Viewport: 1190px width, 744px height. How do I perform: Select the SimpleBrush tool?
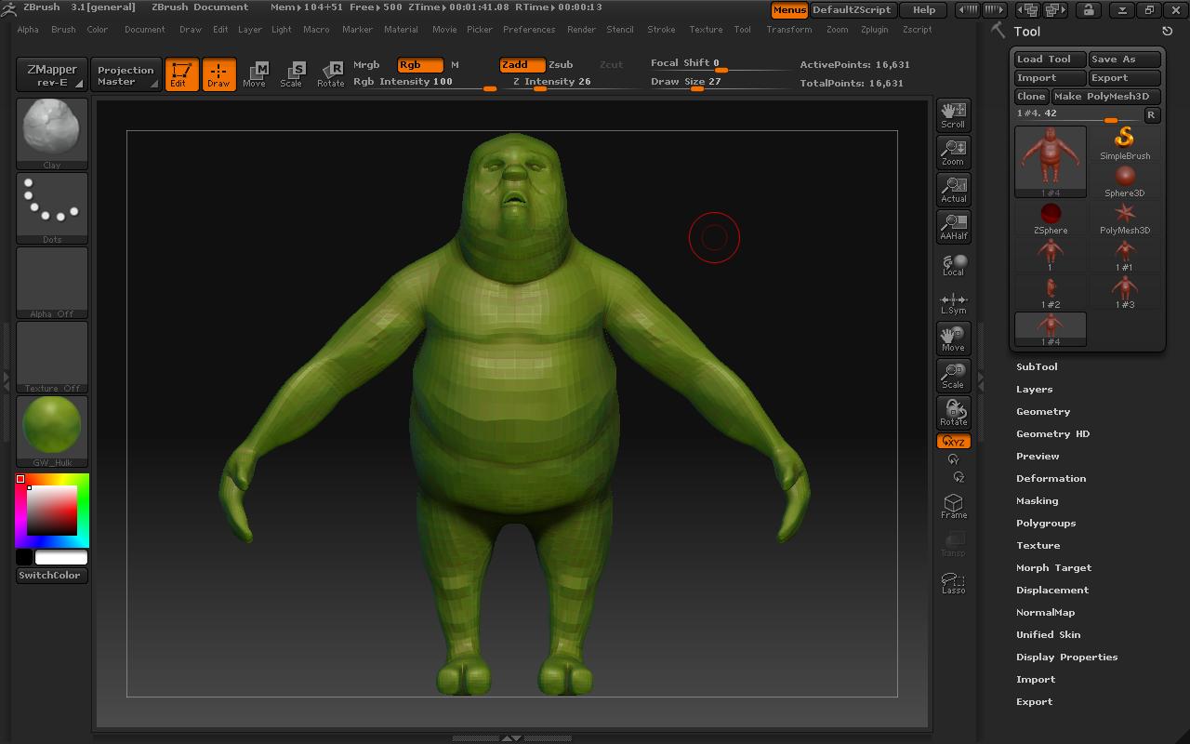[1125, 143]
